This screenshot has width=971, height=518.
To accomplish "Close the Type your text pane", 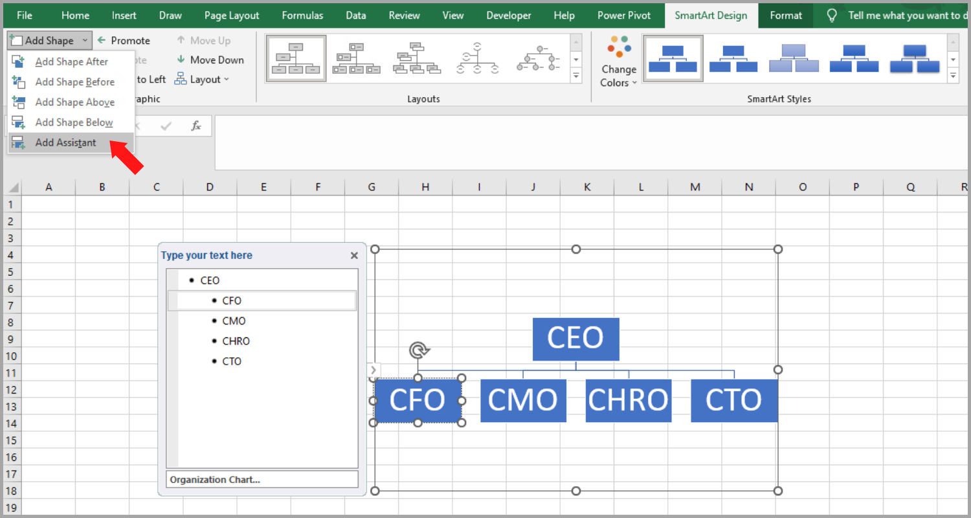I will (354, 255).
